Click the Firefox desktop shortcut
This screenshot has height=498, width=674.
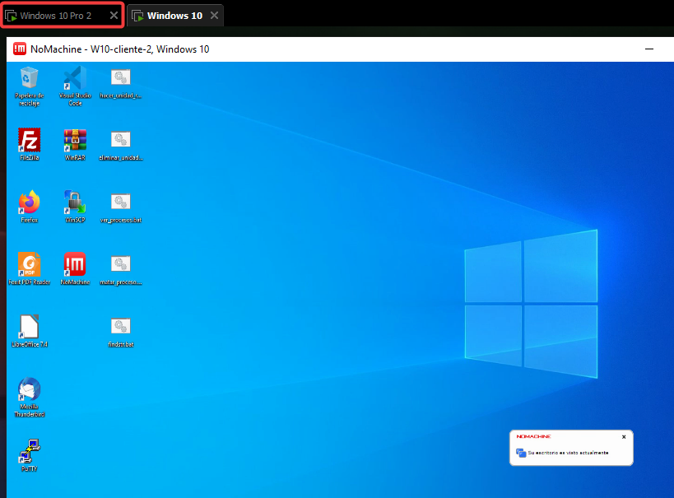30,202
